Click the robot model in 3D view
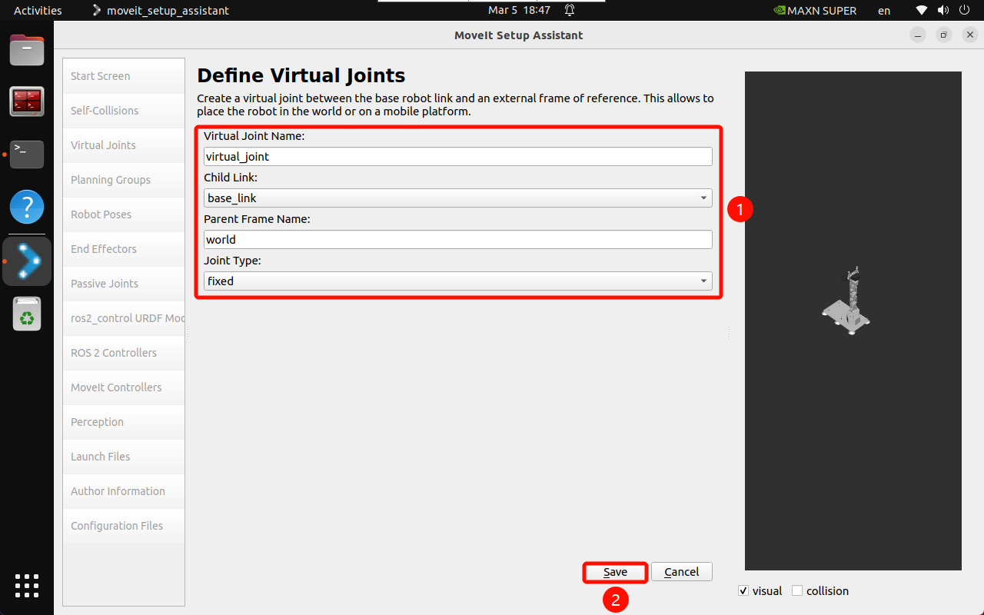Image resolution: width=984 pixels, height=615 pixels. pyautogui.click(x=847, y=301)
